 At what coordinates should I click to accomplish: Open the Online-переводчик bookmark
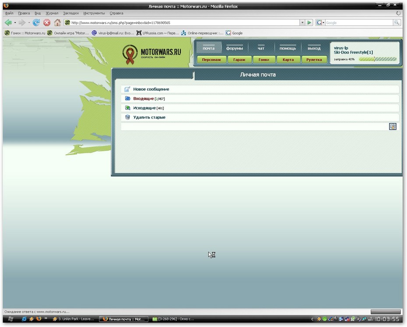tap(202, 33)
